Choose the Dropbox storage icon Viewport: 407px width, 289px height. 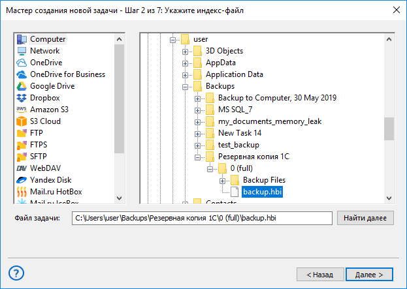(x=22, y=98)
